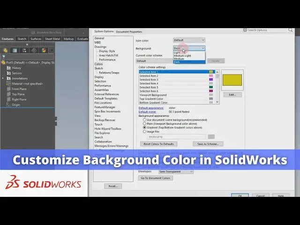Screen dimensions: 300x225
Task: Click the Sensors icon in tree
Action: [x=9, y=73]
